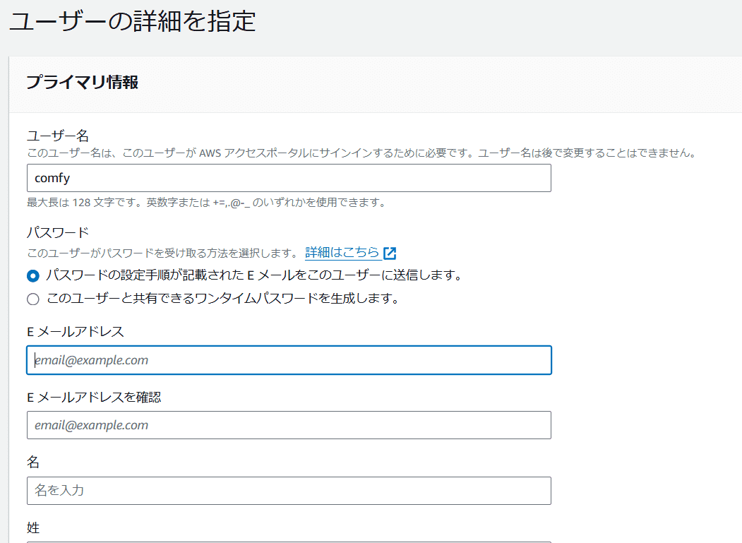The image size is (742, 543).
Task: Click the 名 field label
Action: (33, 462)
